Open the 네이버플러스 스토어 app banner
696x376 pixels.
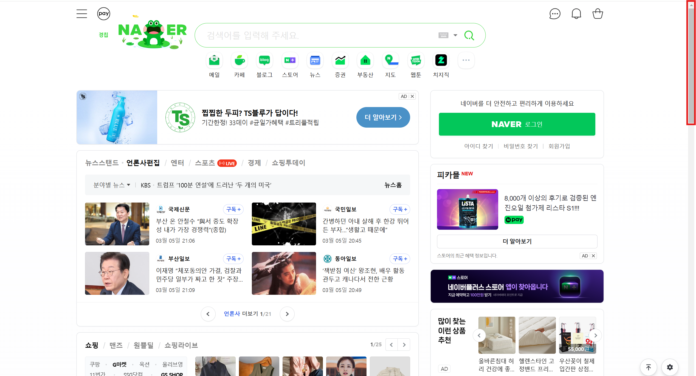[517, 286]
